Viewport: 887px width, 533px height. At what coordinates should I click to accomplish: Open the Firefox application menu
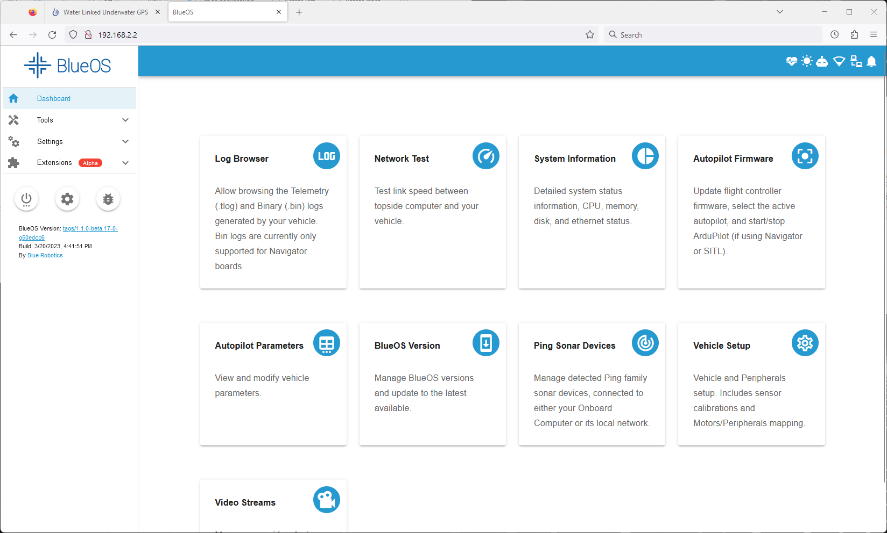(874, 34)
